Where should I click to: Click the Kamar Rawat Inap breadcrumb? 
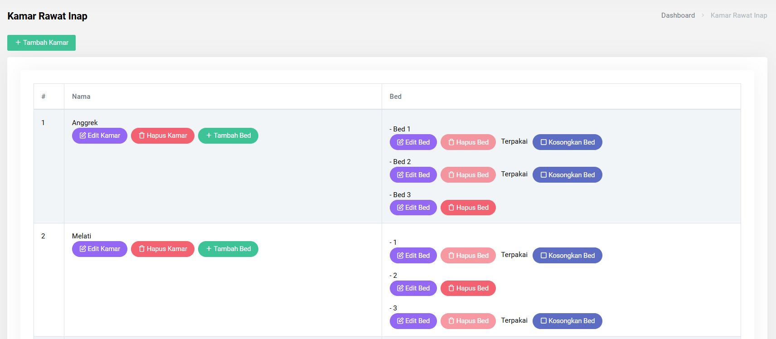pos(738,15)
